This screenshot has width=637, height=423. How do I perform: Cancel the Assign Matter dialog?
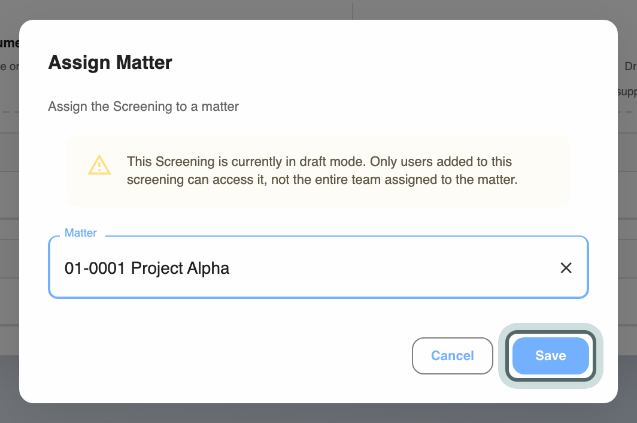452,355
